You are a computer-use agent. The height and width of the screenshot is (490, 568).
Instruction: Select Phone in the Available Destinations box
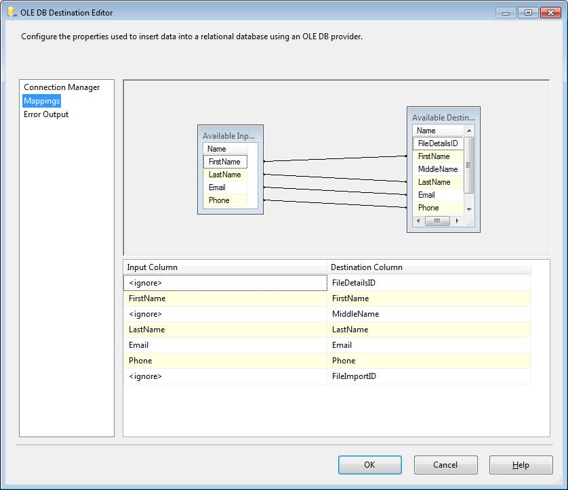[x=438, y=208]
